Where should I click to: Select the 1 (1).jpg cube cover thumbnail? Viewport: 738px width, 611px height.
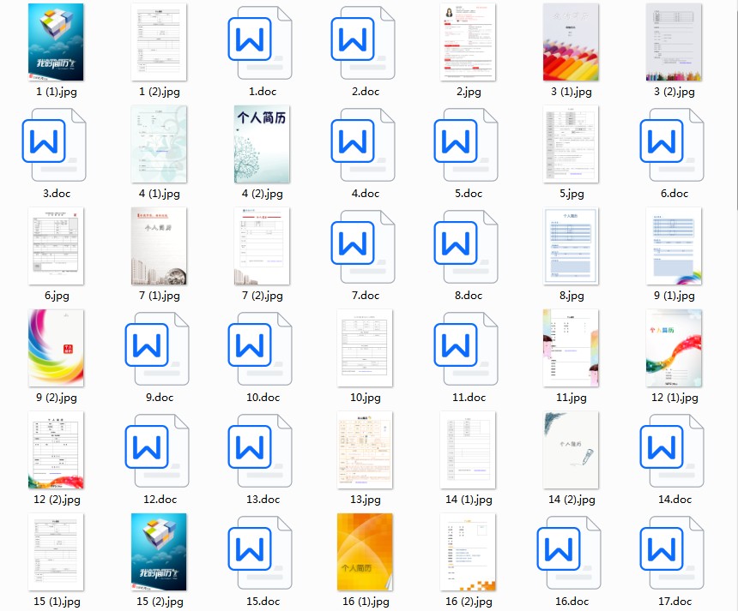[56, 42]
